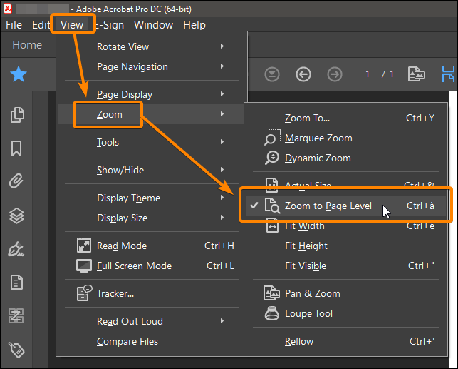The height and width of the screenshot is (369, 458).
Task: Open the bookmarks panel icon
Action: pos(16,148)
